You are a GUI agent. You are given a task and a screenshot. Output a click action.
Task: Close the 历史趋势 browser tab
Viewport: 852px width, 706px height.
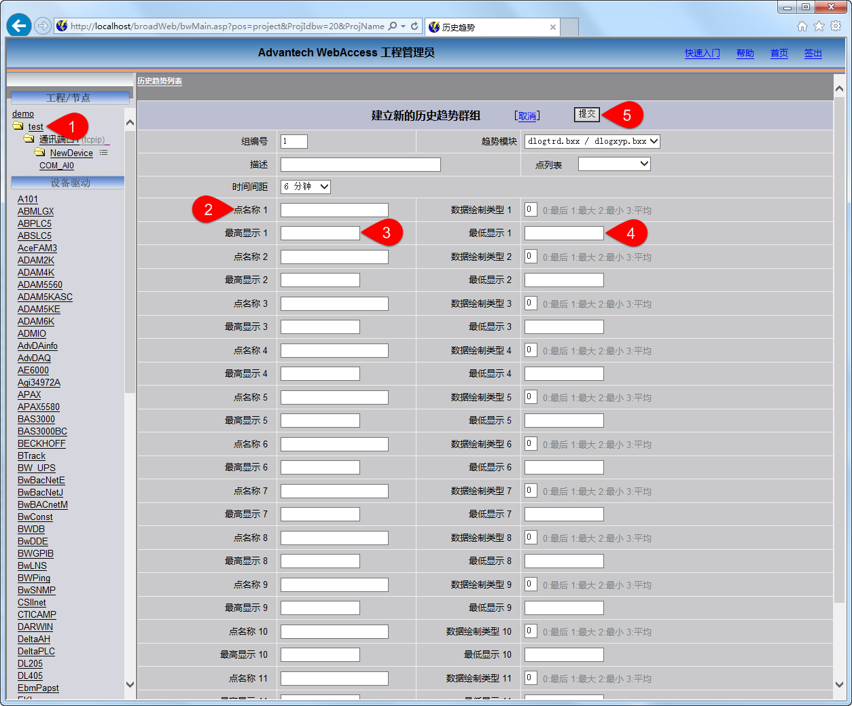[553, 27]
